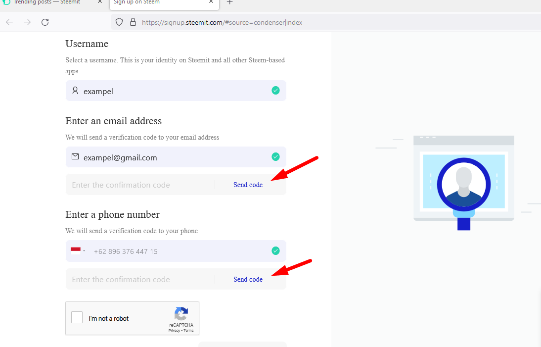Click the shield tracking protection icon
The image size is (541, 347).
tap(119, 22)
